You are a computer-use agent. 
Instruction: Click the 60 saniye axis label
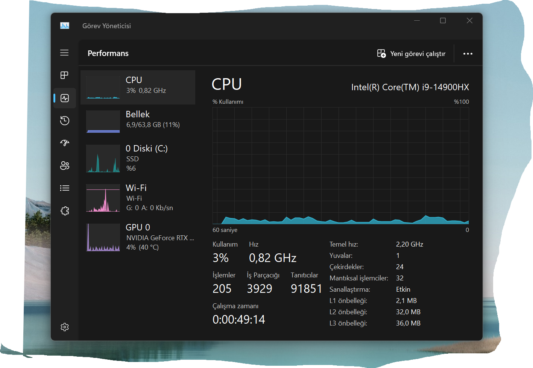[225, 230]
